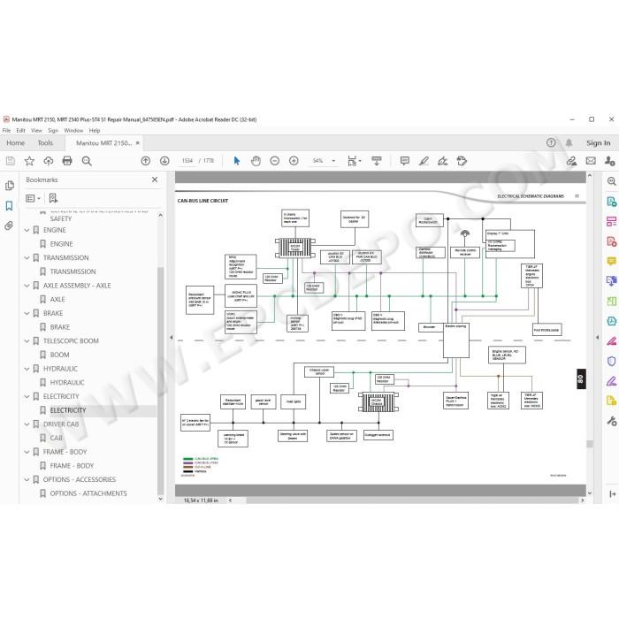Collapse the ELECTRICITY bookmark group

tap(27, 396)
